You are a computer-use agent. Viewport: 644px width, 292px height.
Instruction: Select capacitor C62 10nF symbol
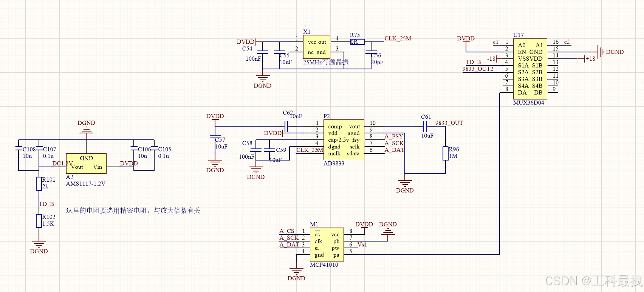pos(286,127)
